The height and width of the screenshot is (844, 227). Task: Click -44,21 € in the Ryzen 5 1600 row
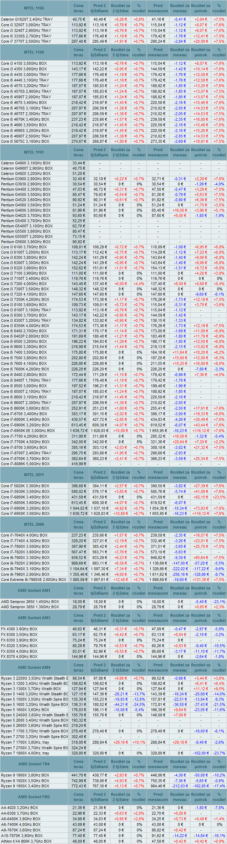[121, 704]
